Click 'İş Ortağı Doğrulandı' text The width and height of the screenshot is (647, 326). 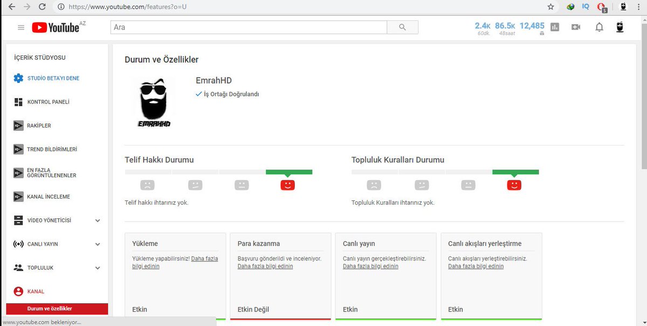[x=231, y=94]
